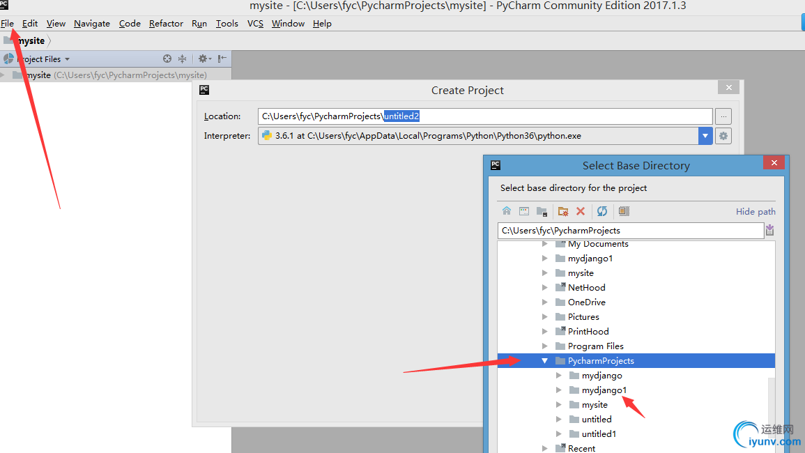Select mydjango1 folder inside PycharmProjects
Screen dimensions: 805x453
[x=636, y=390]
